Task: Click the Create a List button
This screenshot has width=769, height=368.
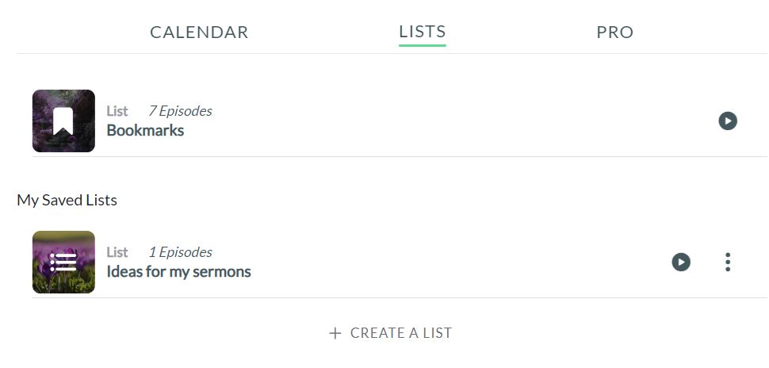Action: click(x=390, y=333)
